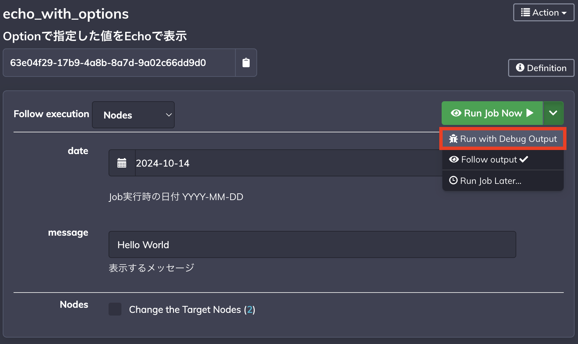Image resolution: width=578 pixels, height=344 pixels.
Task: Click the Follow output checkmark
Action: [x=524, y=159]
